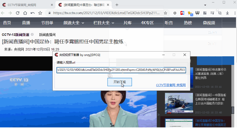Reload the current page
Screen dimensions: 237x128
[17, 13]
